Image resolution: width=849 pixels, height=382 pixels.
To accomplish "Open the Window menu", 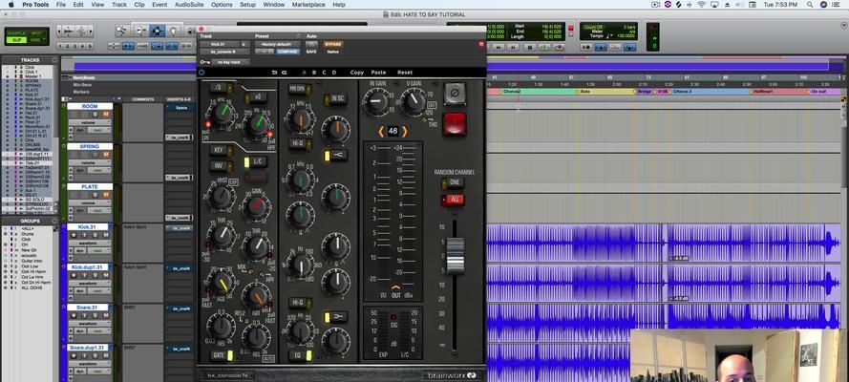I will [273, 5].
